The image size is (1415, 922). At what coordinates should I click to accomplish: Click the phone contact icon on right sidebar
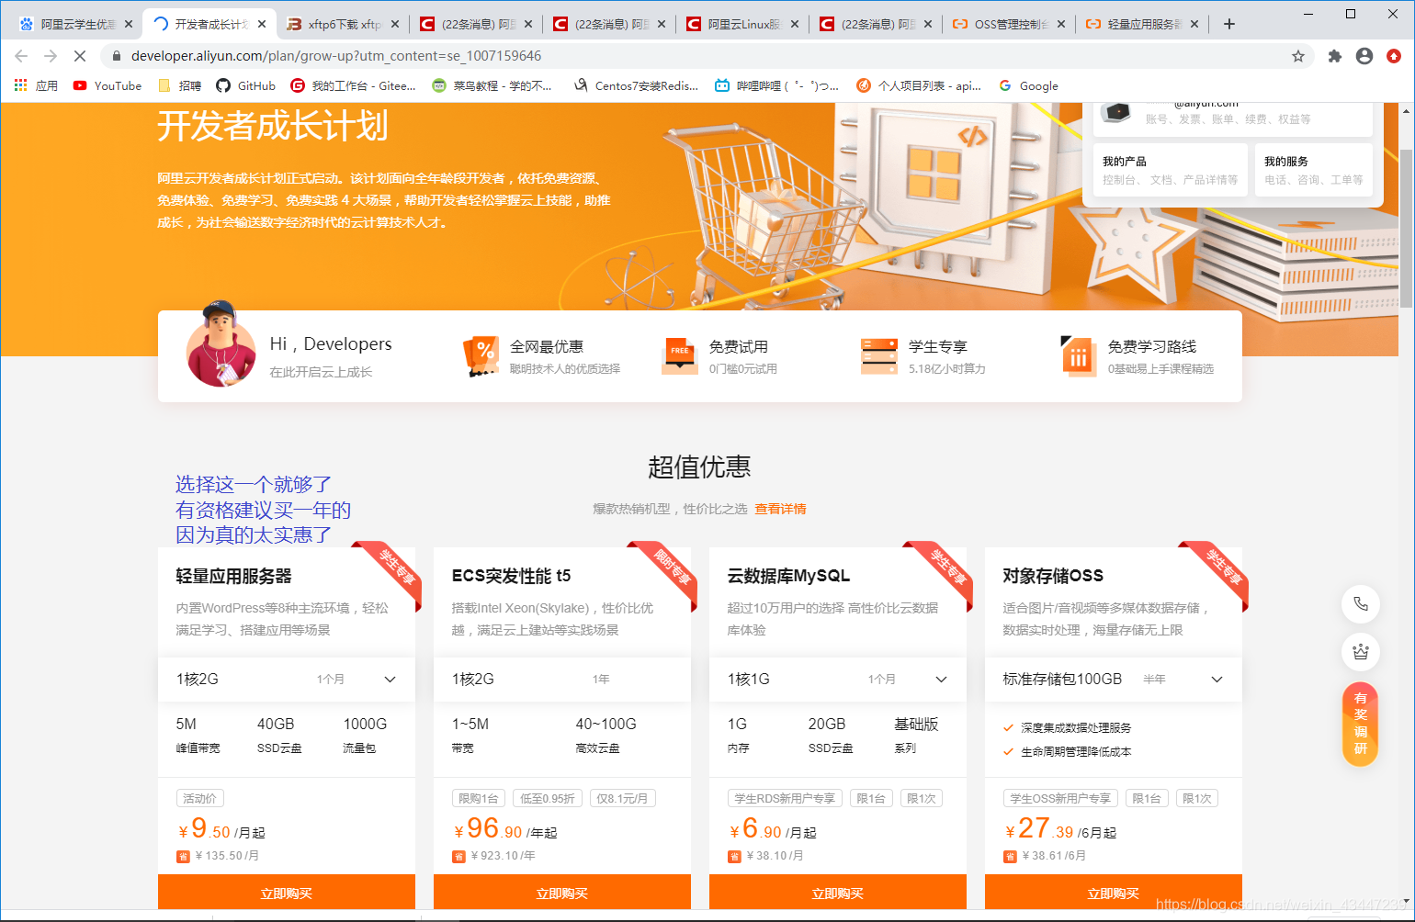(x=1361, y=604)
